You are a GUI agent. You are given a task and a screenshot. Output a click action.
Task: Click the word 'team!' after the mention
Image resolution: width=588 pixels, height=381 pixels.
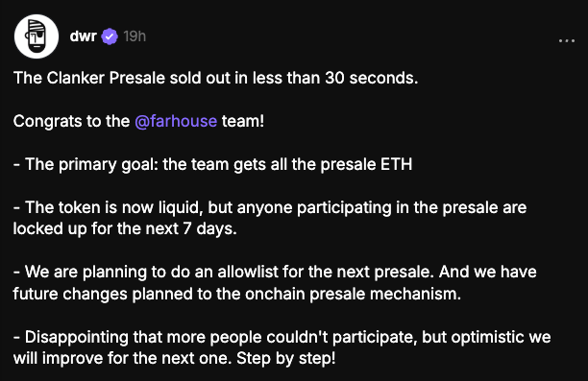click(x=243, y=121)
